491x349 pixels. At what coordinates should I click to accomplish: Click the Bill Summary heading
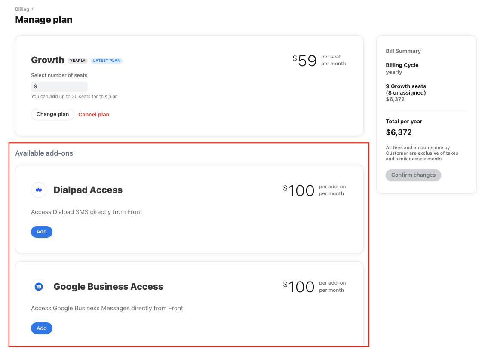403,51
